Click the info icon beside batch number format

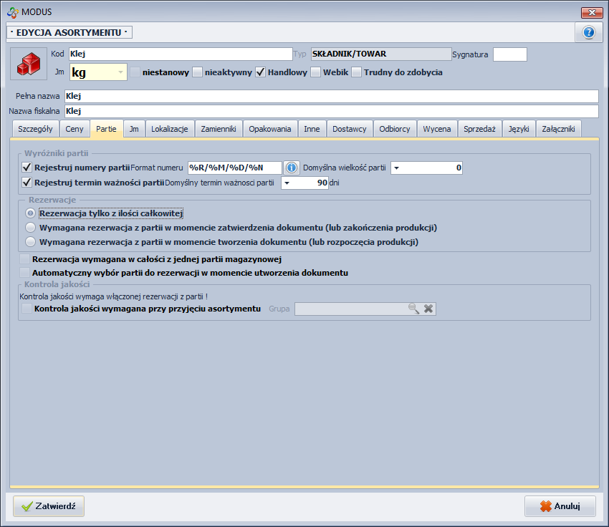292,168
